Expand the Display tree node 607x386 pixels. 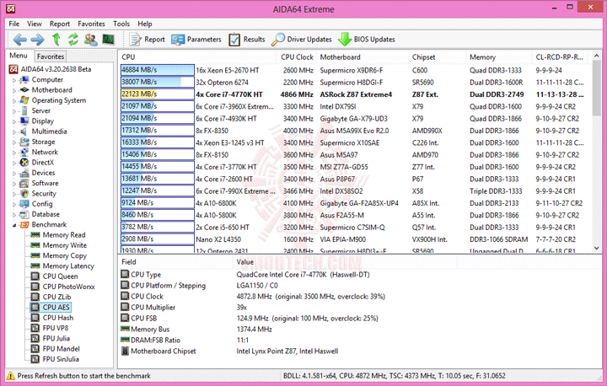pyautogui.click(x=14, y=121)
